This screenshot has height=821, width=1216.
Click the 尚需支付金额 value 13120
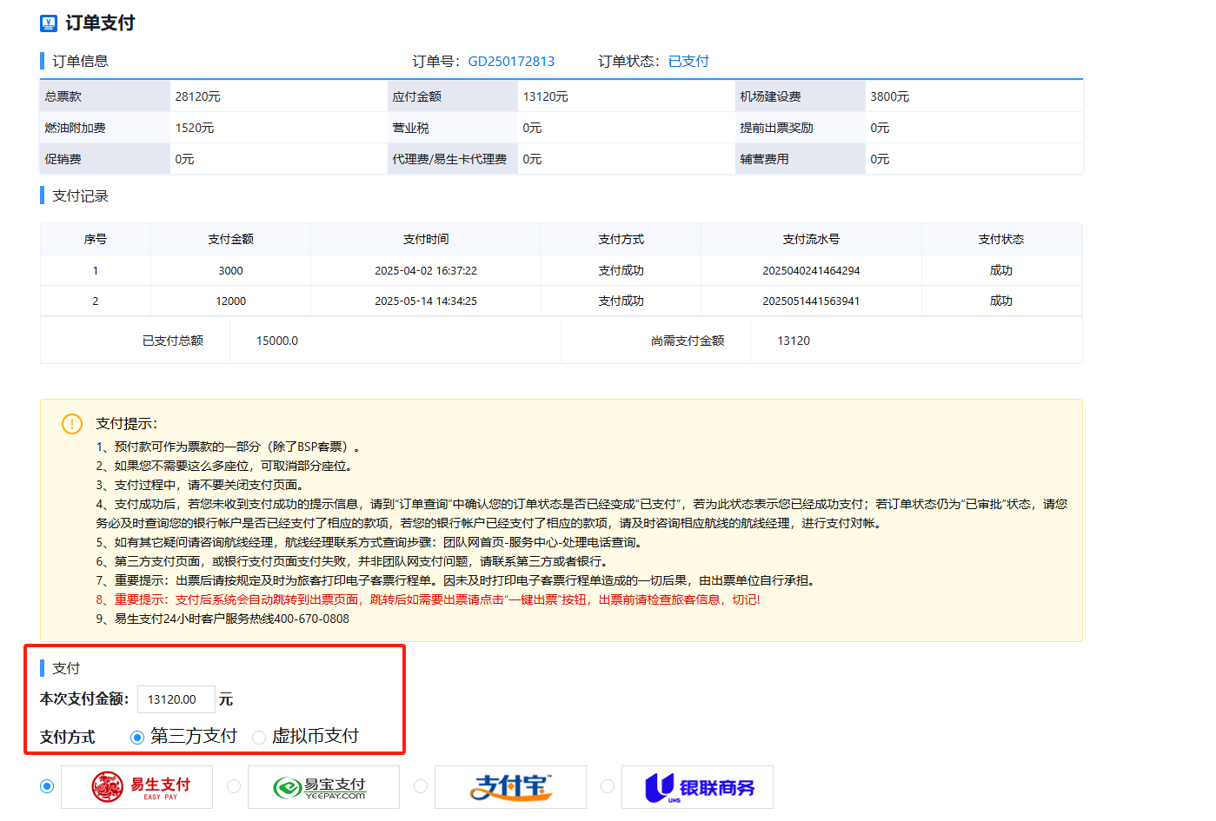tap(794, 341)
